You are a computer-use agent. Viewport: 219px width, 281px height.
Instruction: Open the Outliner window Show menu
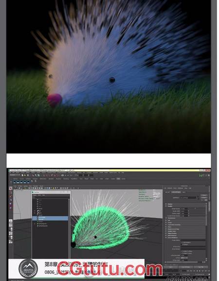pos(39,195)
